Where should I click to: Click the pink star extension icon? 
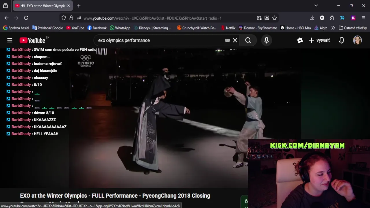click(x=353, y=18)
